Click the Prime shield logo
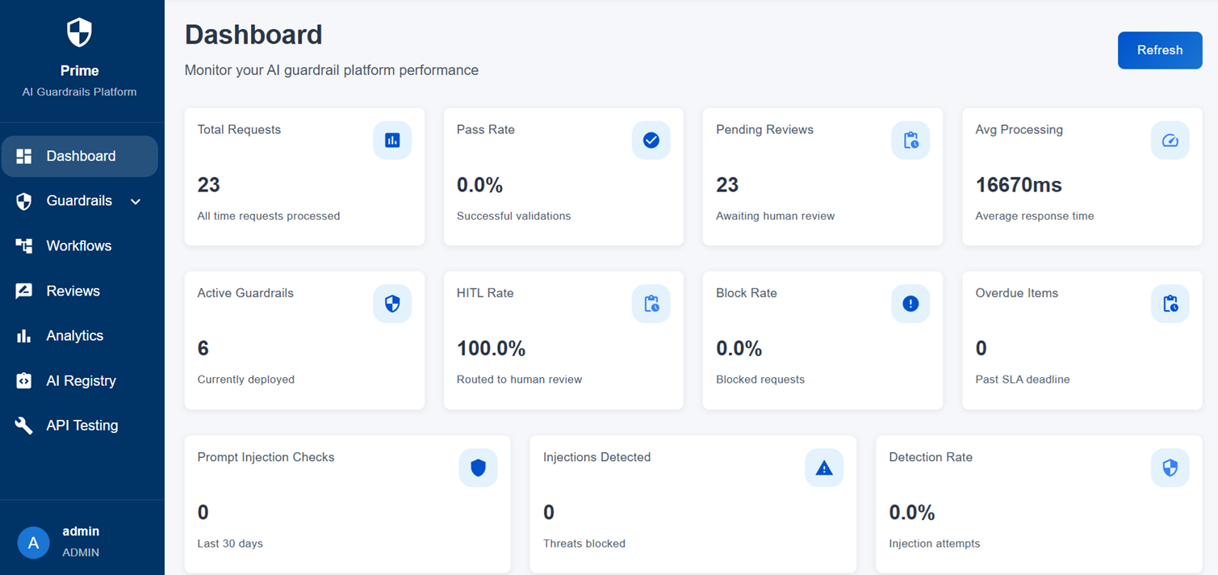This screenshot has height=575, width=1218. tap(78, 32)
